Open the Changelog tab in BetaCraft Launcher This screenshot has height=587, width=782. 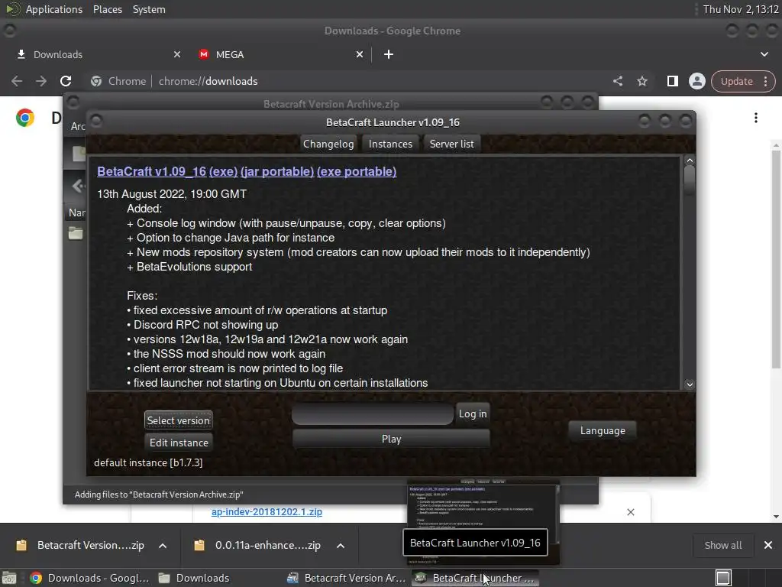coord(328,144)
